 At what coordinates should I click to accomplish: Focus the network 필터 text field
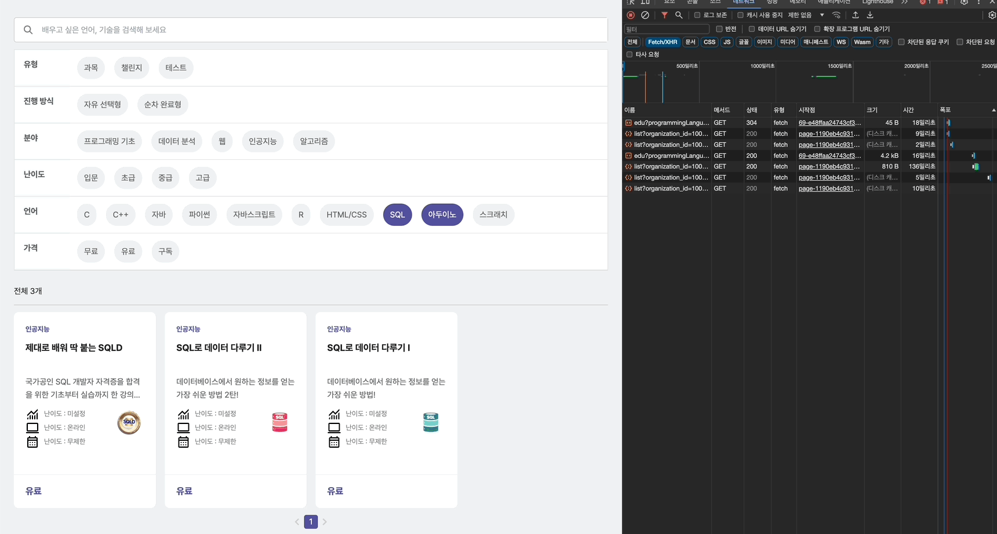(667, 29)
